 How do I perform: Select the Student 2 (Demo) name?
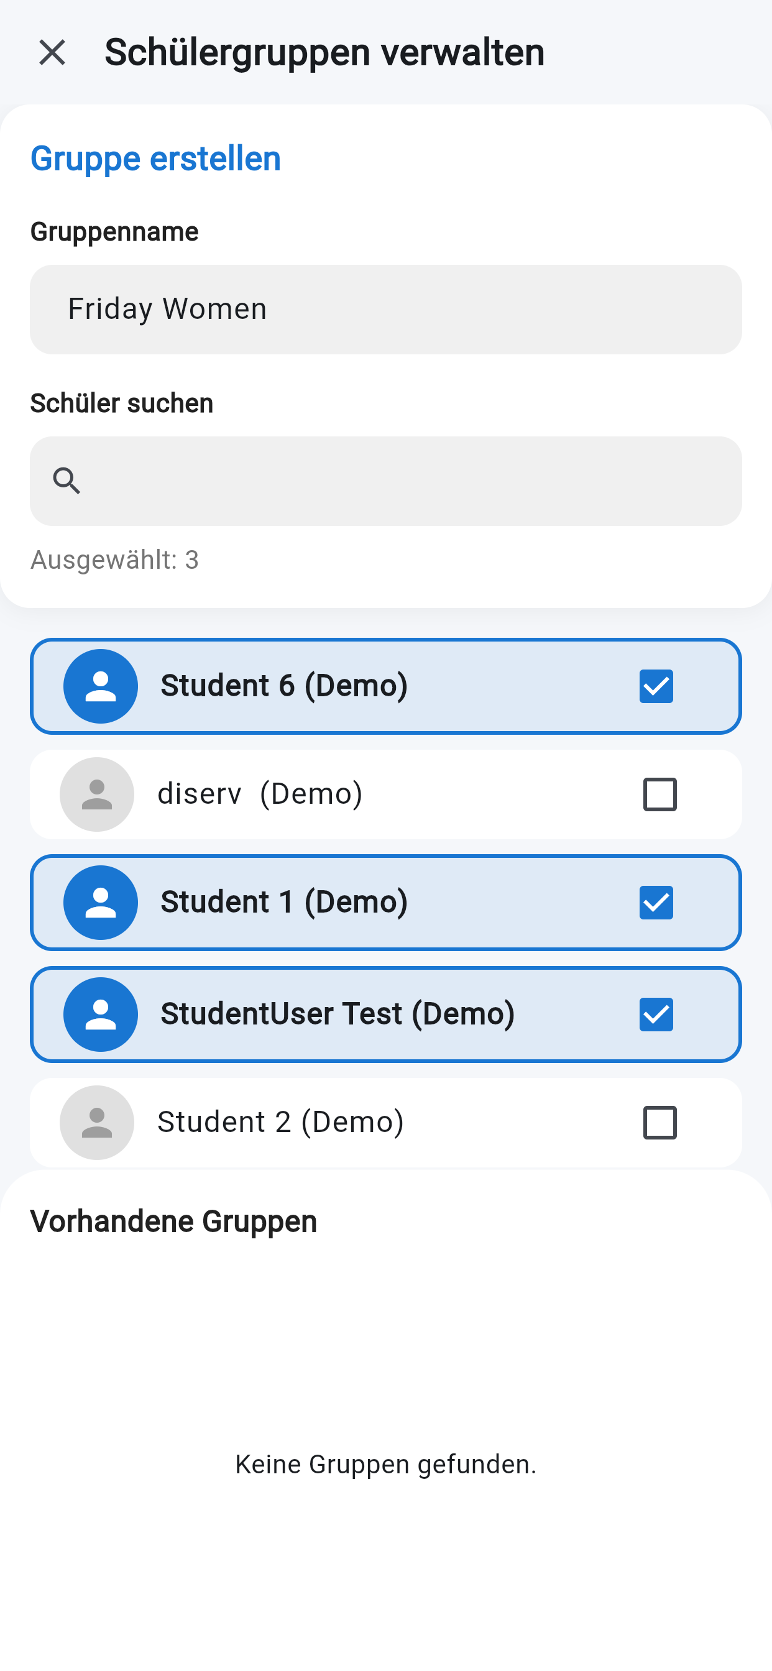pos(280,1121)
